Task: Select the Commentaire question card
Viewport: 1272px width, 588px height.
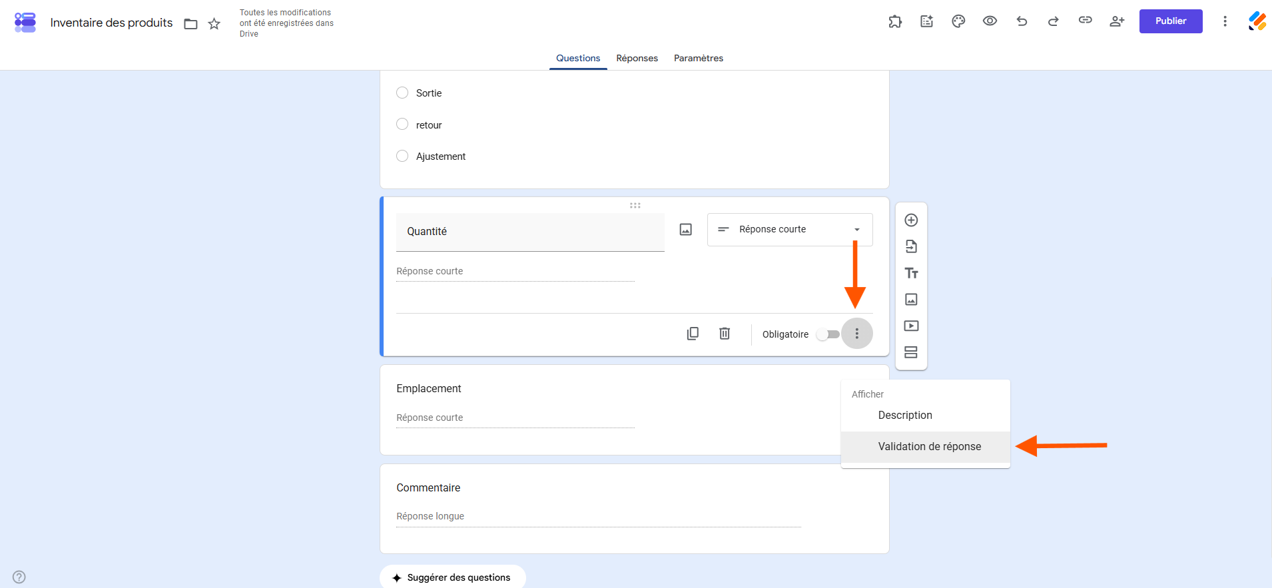Action: pos(635,509)
